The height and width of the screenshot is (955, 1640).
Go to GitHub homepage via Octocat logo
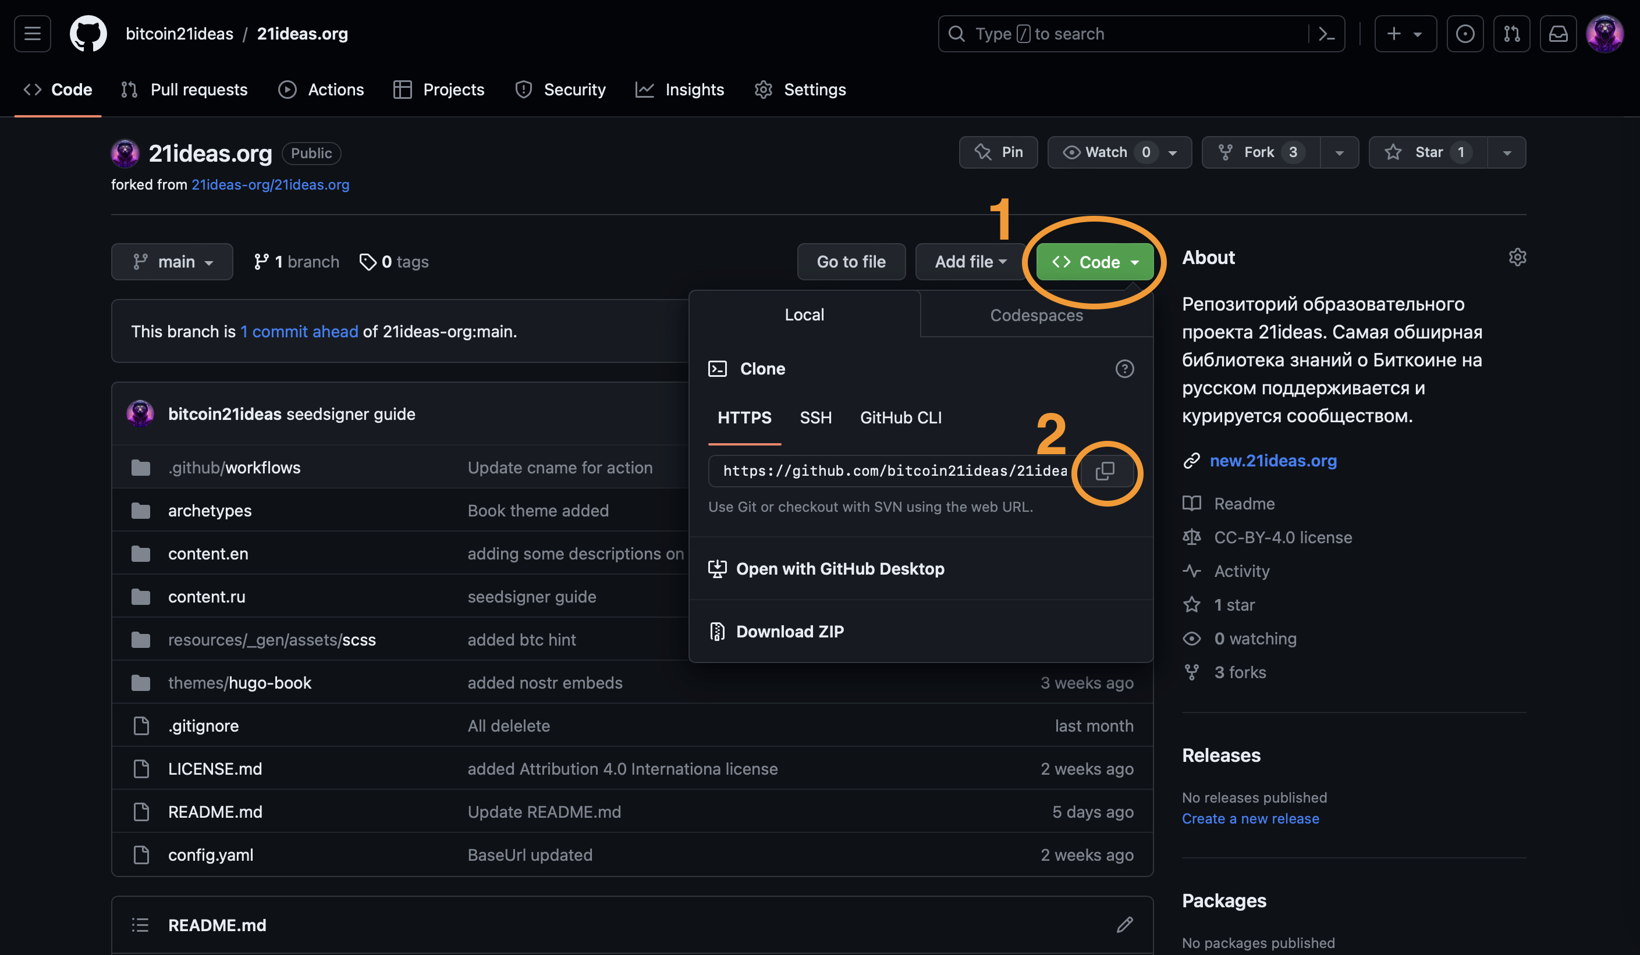coord(88,34)
